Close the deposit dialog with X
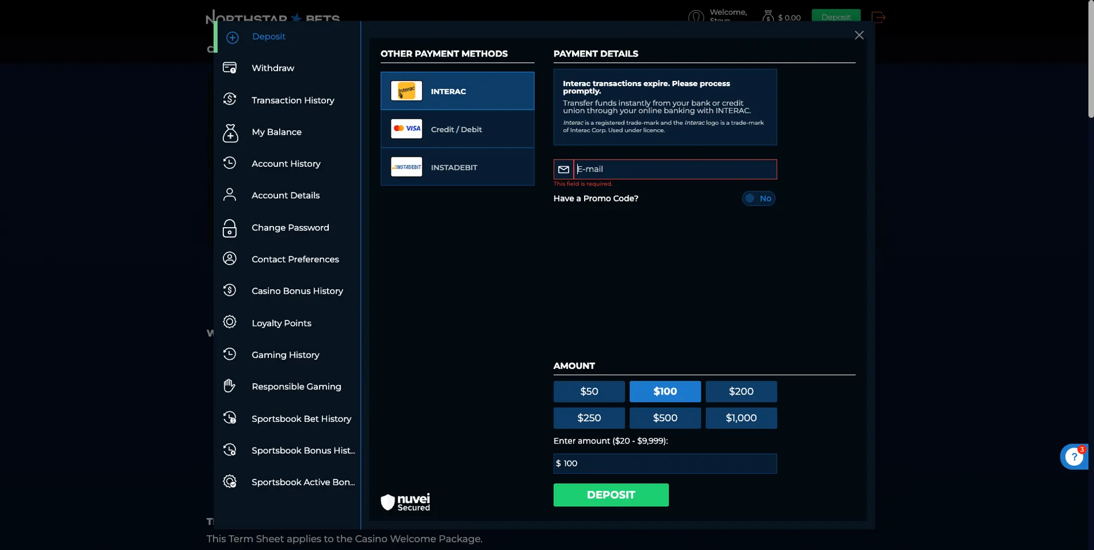The height and width of the screenshot is (550, 1094). pyautogui.click(x=859, y=35)
